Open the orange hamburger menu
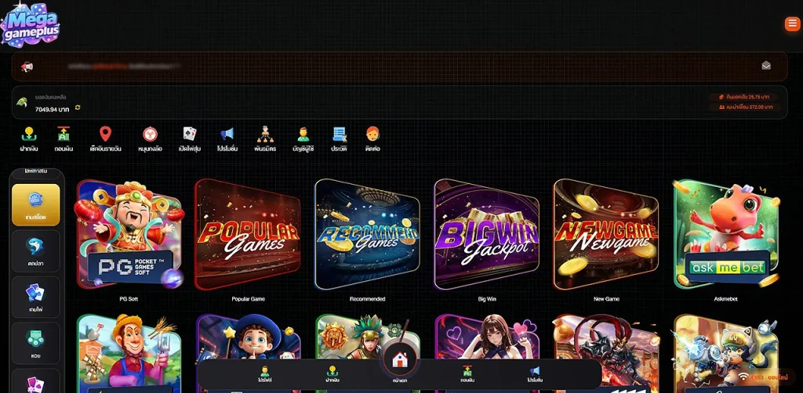This screenshot has height=393, width=803. [x=791, y=24]
